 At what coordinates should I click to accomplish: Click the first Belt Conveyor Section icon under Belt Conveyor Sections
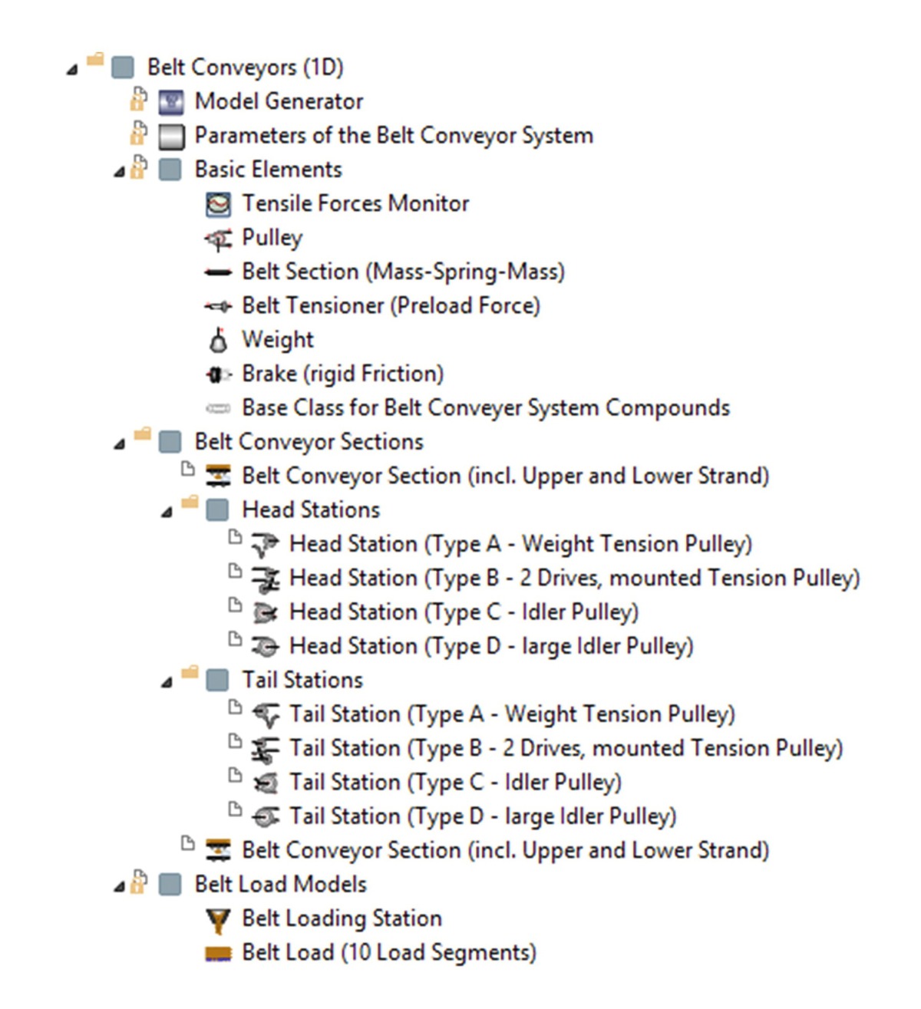point(218,476)
